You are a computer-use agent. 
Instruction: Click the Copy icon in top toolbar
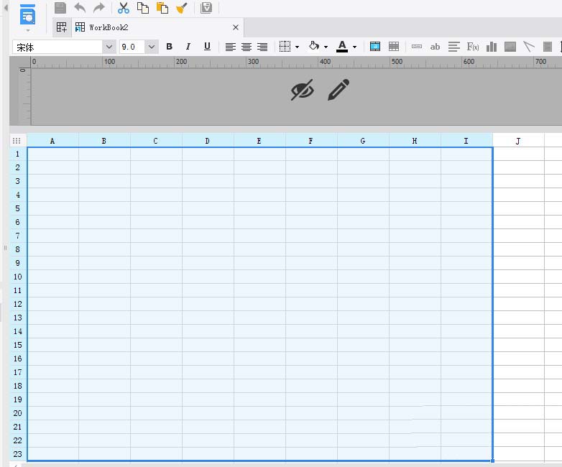point(143,8)
